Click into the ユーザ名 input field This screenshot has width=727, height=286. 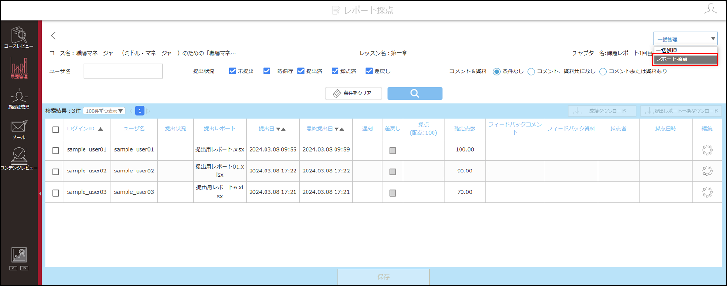pyautogui.click(x=123, y=71)
